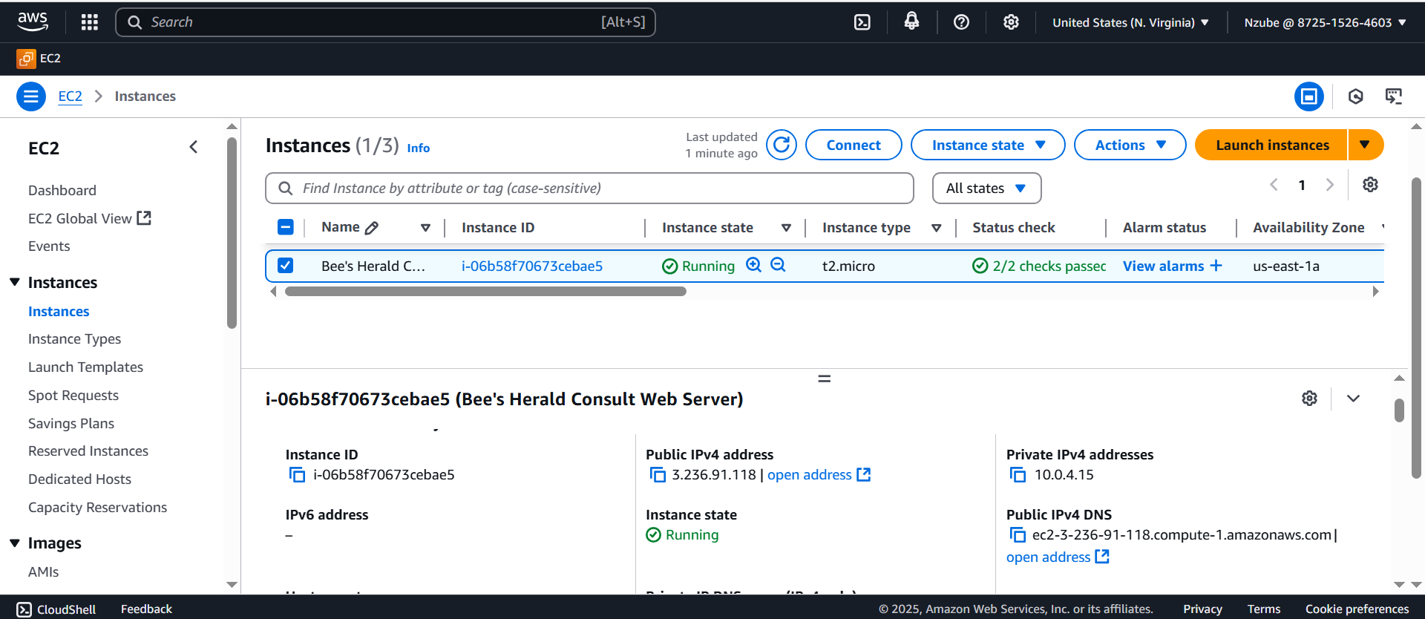Open the help question mark menu
The width and height of the screenshot is (1425, 619).
tap(961, 22)
